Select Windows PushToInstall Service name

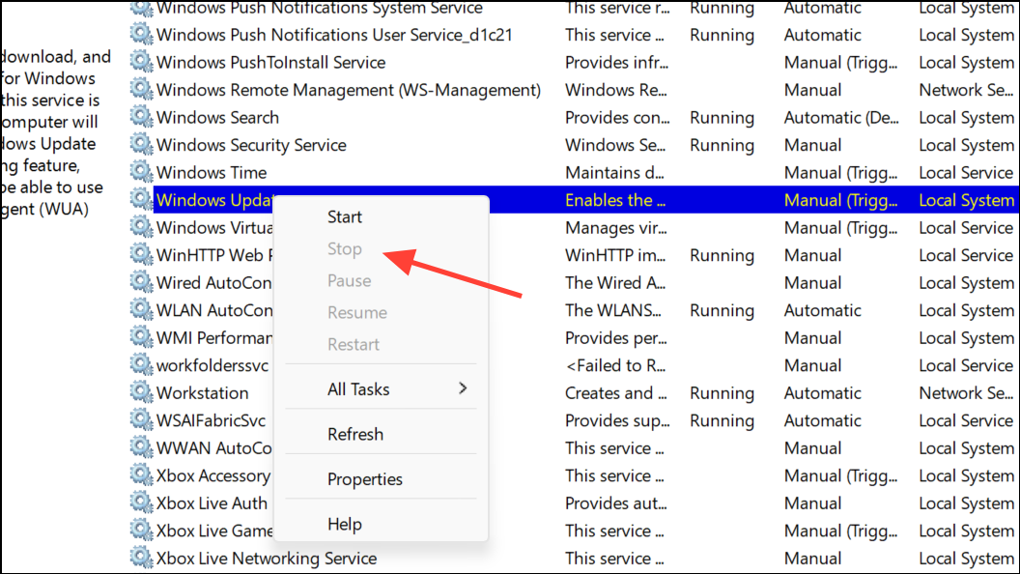pyautogui.click(x=270, y=63)
